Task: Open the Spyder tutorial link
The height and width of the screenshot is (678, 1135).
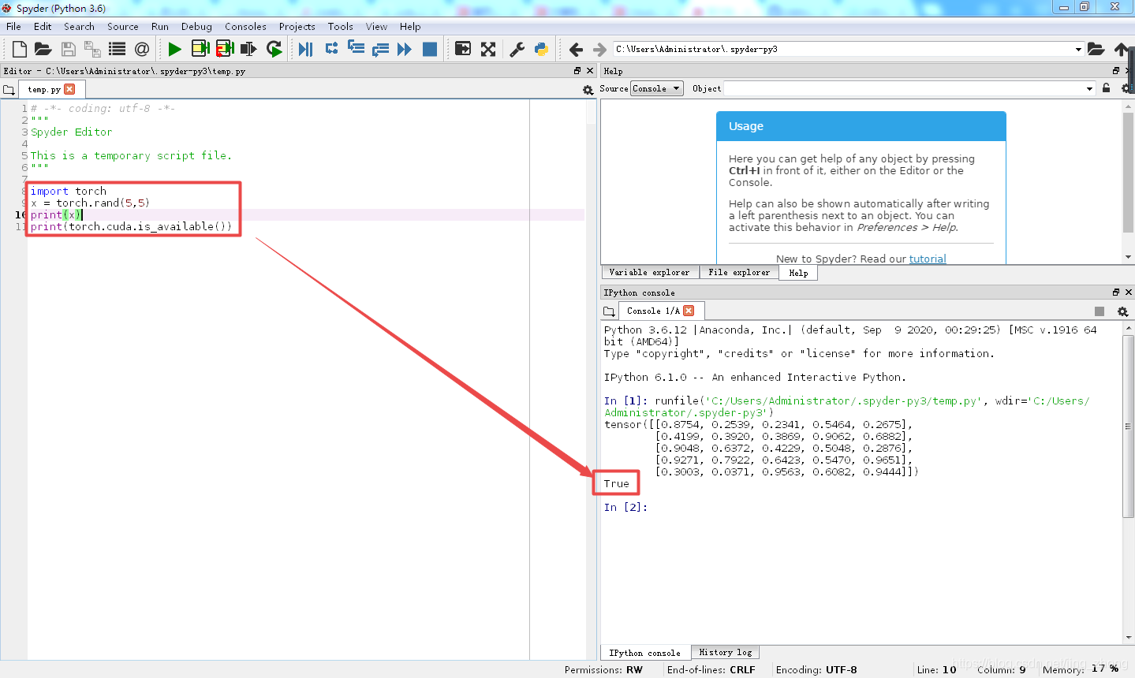Action: 928,259
